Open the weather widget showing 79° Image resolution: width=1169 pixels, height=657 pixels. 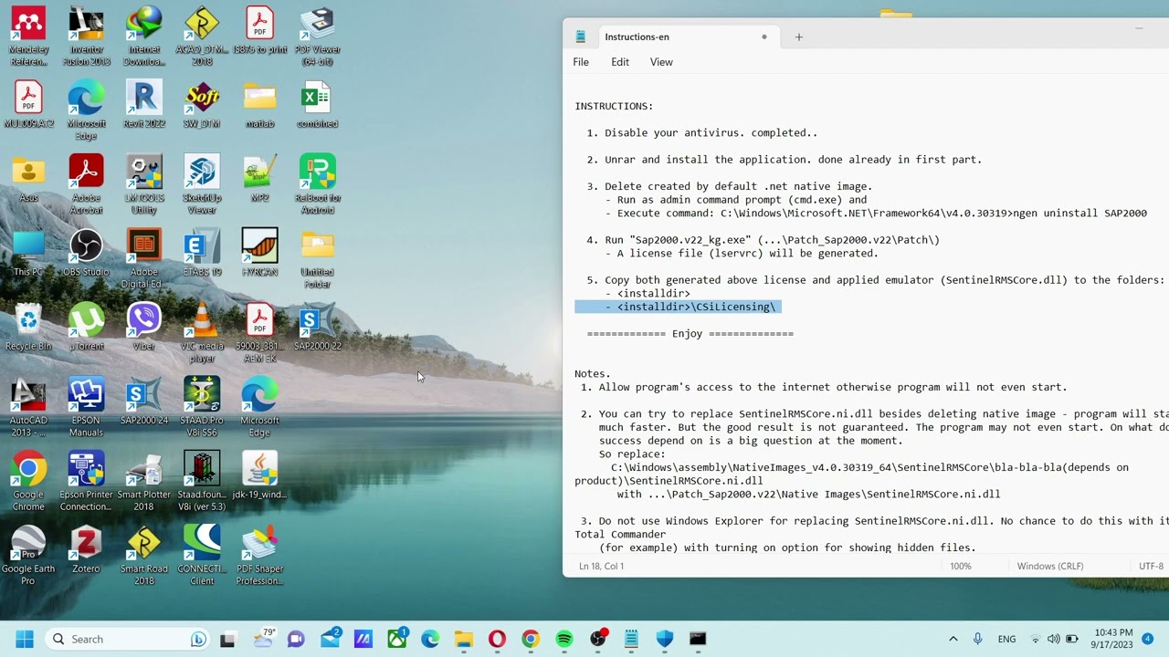(263, 639)
